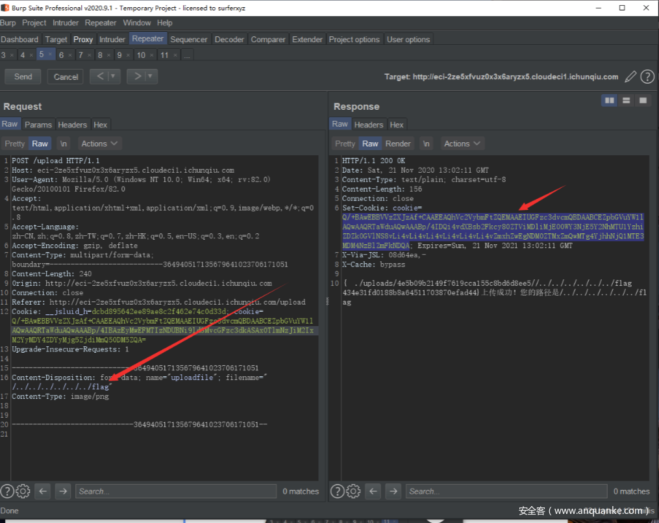This screenshot has height=523, width=659.
Task: Open request search settings gear icon
Action: click(x=23, y=491)
